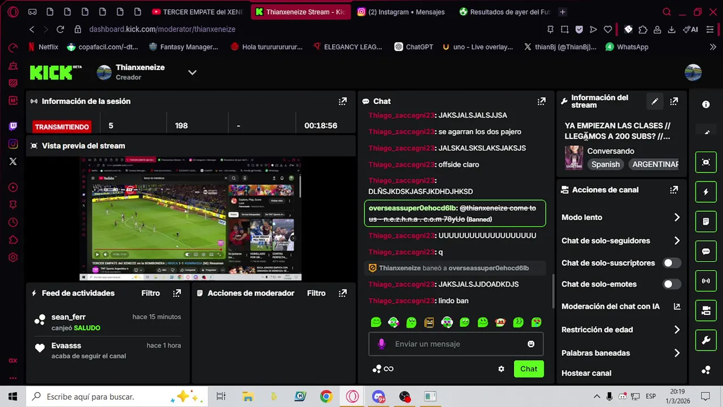
Task: Click the broadcast signal icon in right sidebar
Action: click(x=705, y=281)
